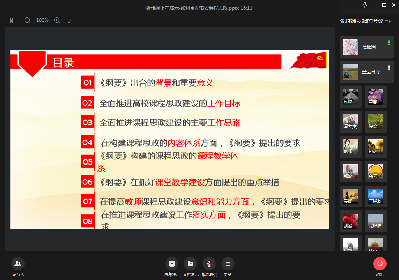This screenshot has height=280, width=399.
Task: Click the fit-to-window arrow icon
Action: click(x=70, y=20)
